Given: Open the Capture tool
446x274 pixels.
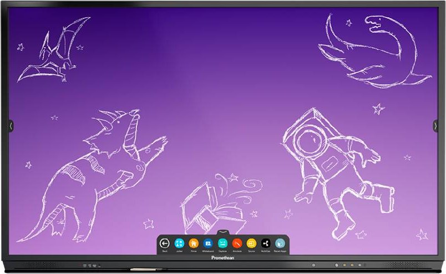Looking at the screenshot, I should click(222, 243).
